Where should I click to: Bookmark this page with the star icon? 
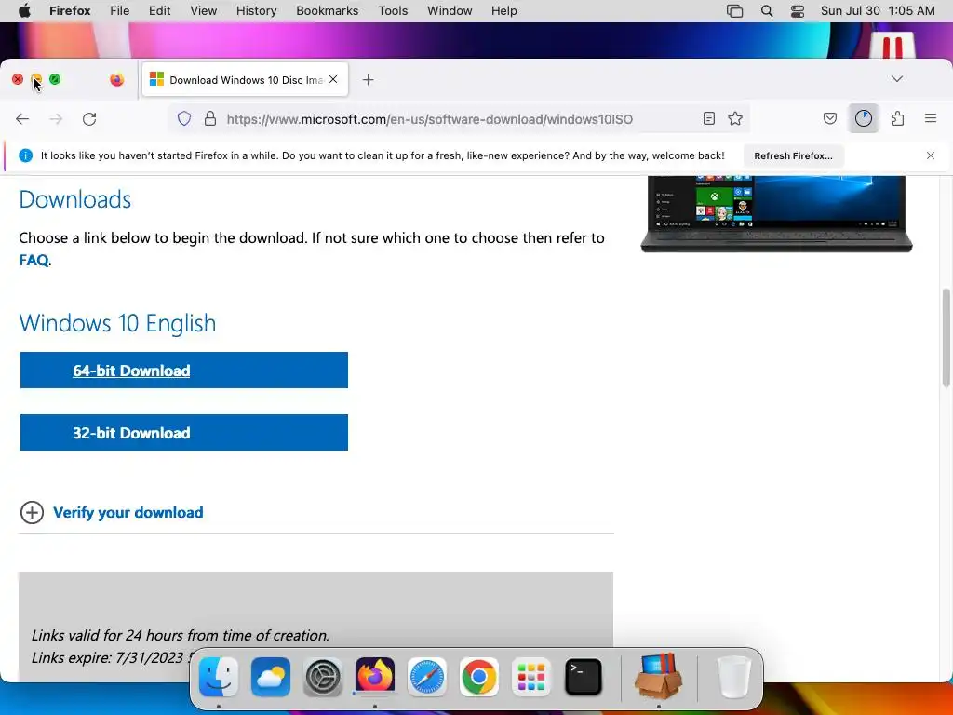coord(735,118)
